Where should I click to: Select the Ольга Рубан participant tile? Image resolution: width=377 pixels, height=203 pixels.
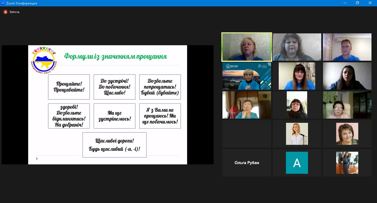[247, 163]
